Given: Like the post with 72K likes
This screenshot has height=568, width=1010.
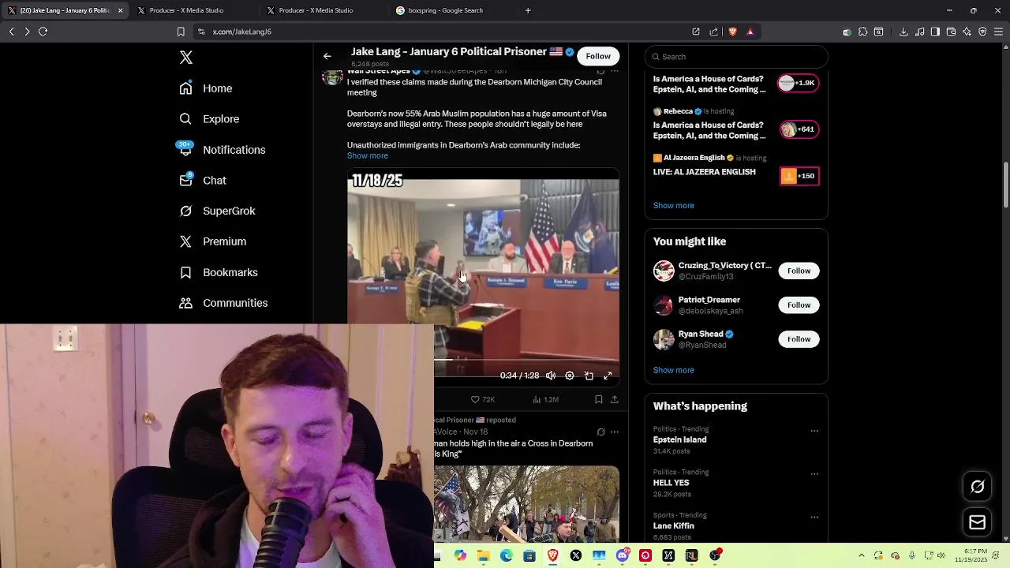Looking at the screenshot, I should click(x=482, y=400).
